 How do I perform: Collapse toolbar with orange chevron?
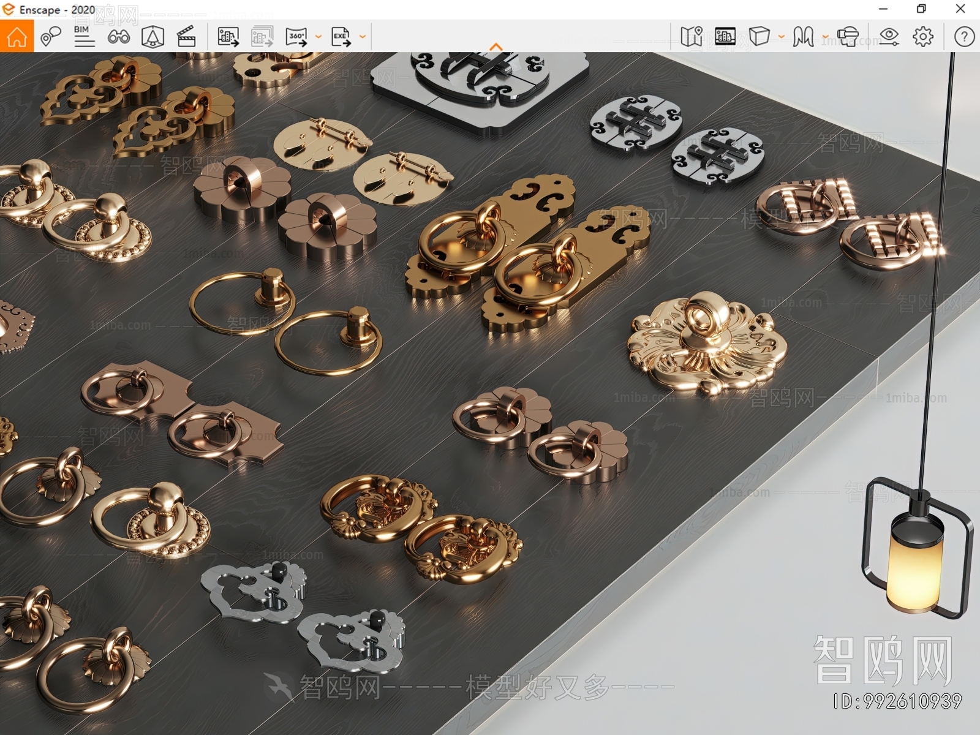pyautogui.click(x=496, y=47)
